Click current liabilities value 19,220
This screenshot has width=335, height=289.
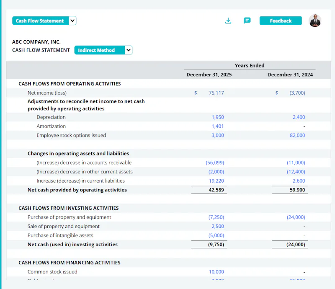point(216,181)
